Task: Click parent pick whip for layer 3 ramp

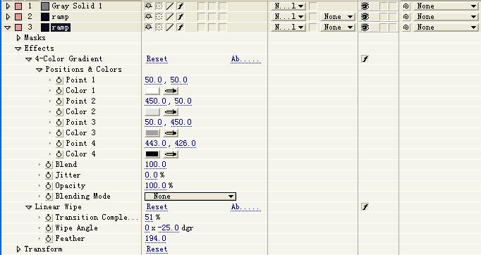Action: coord(406,27)
